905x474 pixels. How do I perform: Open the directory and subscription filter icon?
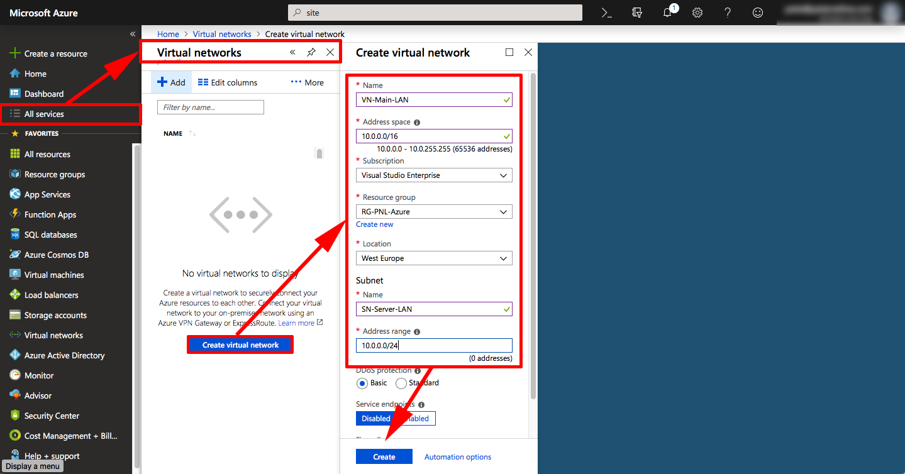[x=637, y=13]
